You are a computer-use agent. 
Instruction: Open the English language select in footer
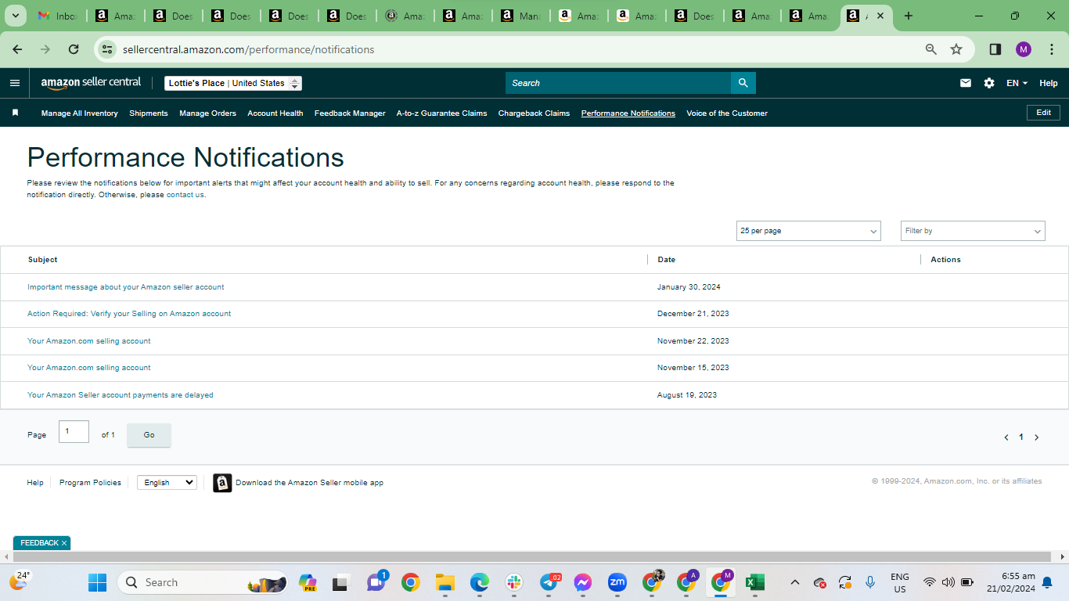point(167,483)
